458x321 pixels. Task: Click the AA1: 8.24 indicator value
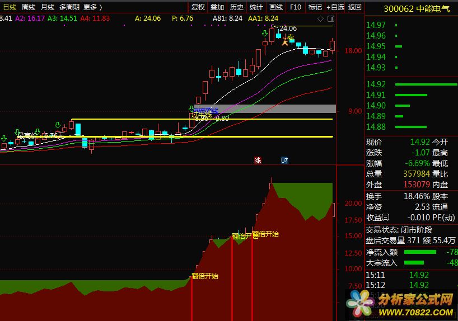pyautogui.click(x=263, y=18)
